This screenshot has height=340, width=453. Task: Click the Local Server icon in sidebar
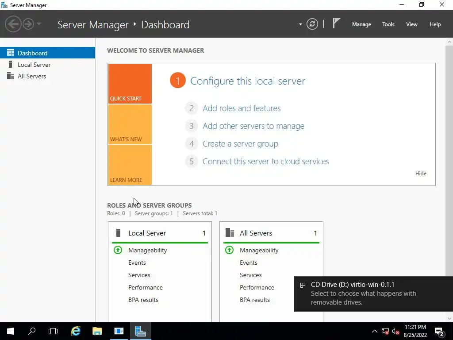(x=11, y=64)
